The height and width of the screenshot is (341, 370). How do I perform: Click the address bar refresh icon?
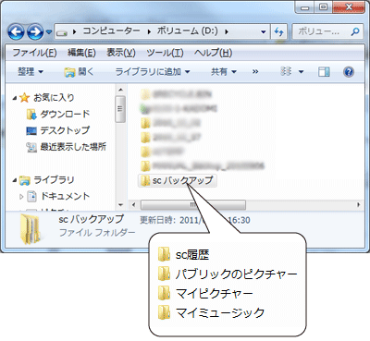pos(279,31)
